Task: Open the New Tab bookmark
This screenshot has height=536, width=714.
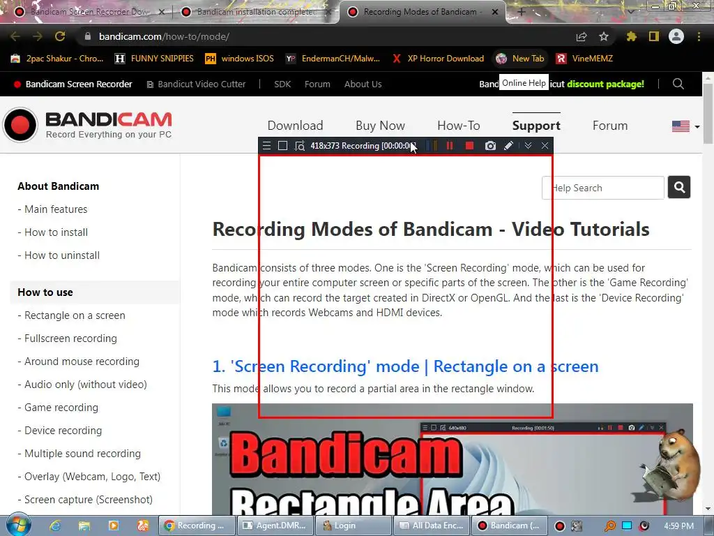Action: pyautogui.click(x=520, y=59)
